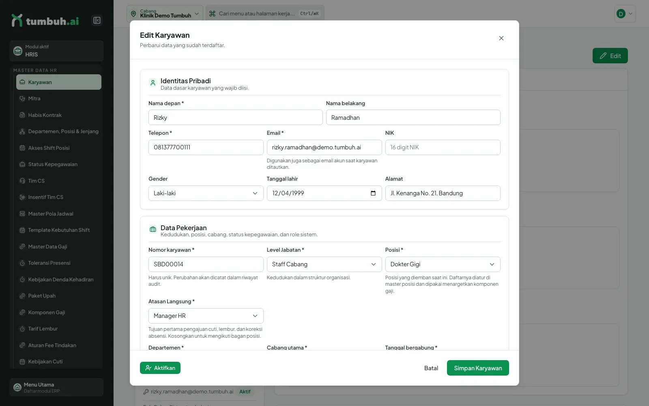This screenshot has width=649, height=406.
Task: Click the Paket Upah icon
Action: 22,296
